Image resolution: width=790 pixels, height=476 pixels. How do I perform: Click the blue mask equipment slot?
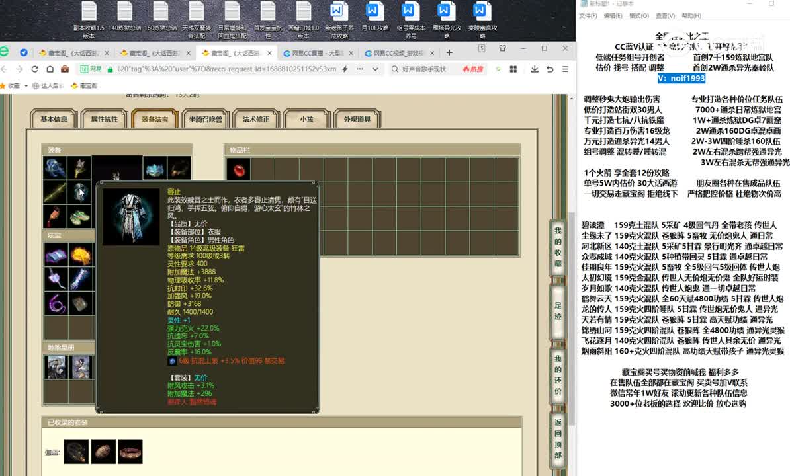[155, 169]
